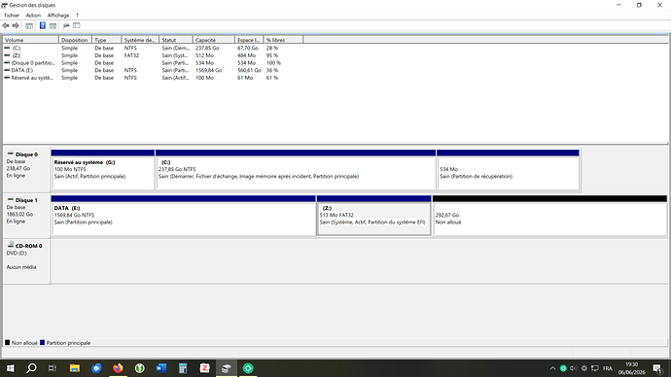Click the FAT32 file system cell
The height and width of the screenshot is (377, 671).
131,55
